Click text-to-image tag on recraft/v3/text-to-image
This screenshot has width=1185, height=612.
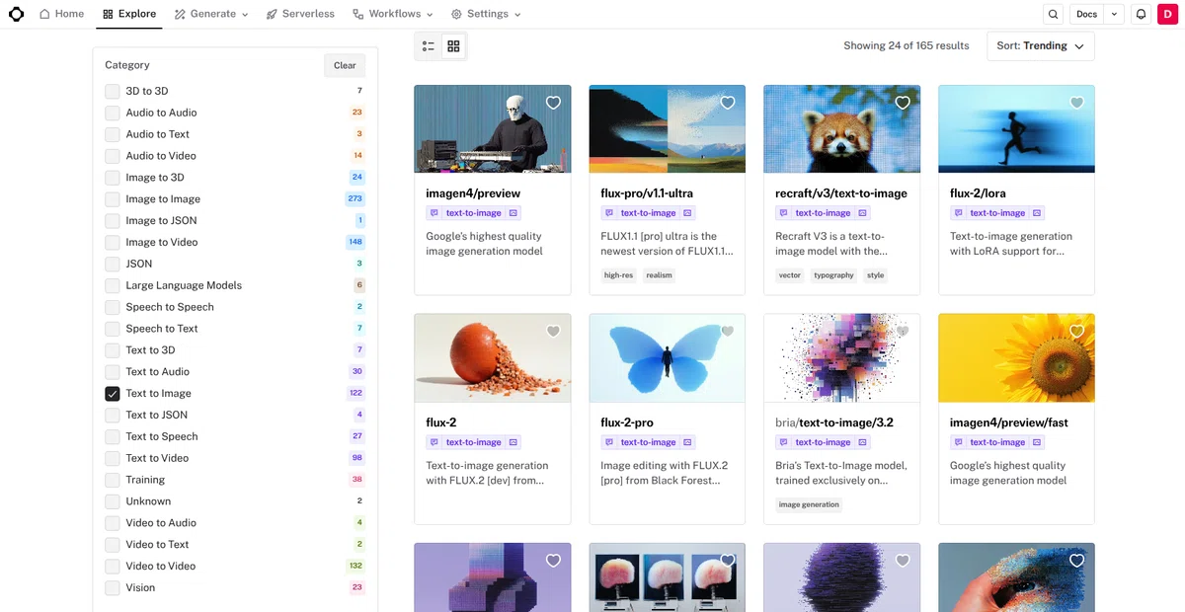(823, 213)
